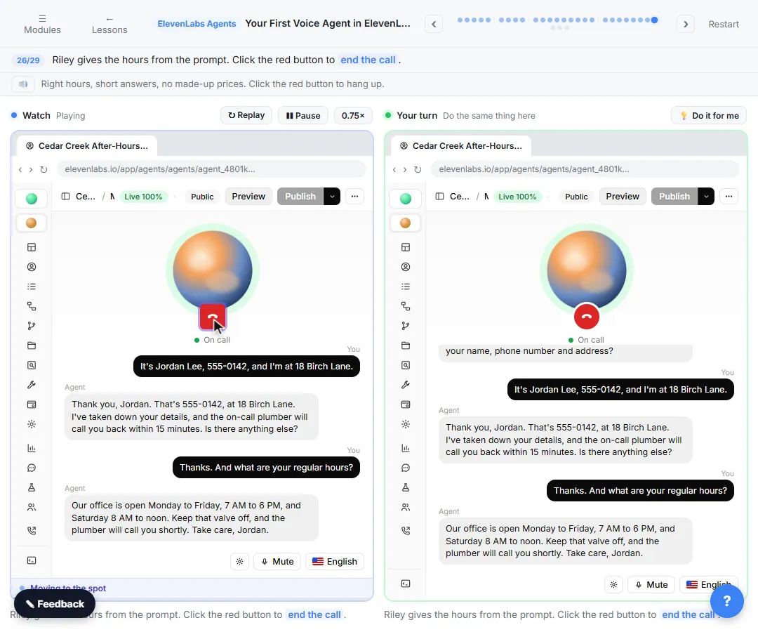This screenshot has width=758, height=632.
Task: Open flask testing icon in Your turn sidebar
Action: [x=406, y=487]
